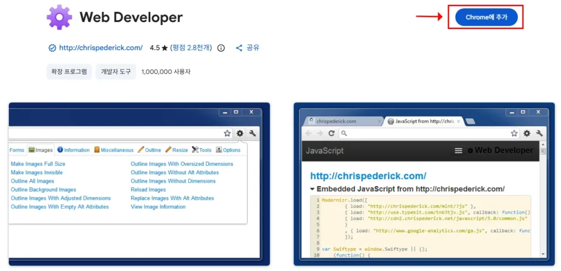Switch to the Options tab
The width and height of the screenshot is (561, 271).
point(228,150)
